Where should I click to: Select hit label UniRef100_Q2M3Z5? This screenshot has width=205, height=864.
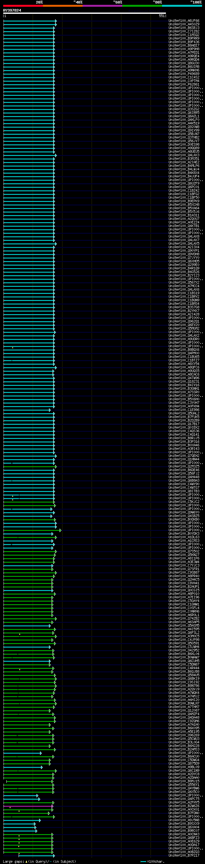184,466
